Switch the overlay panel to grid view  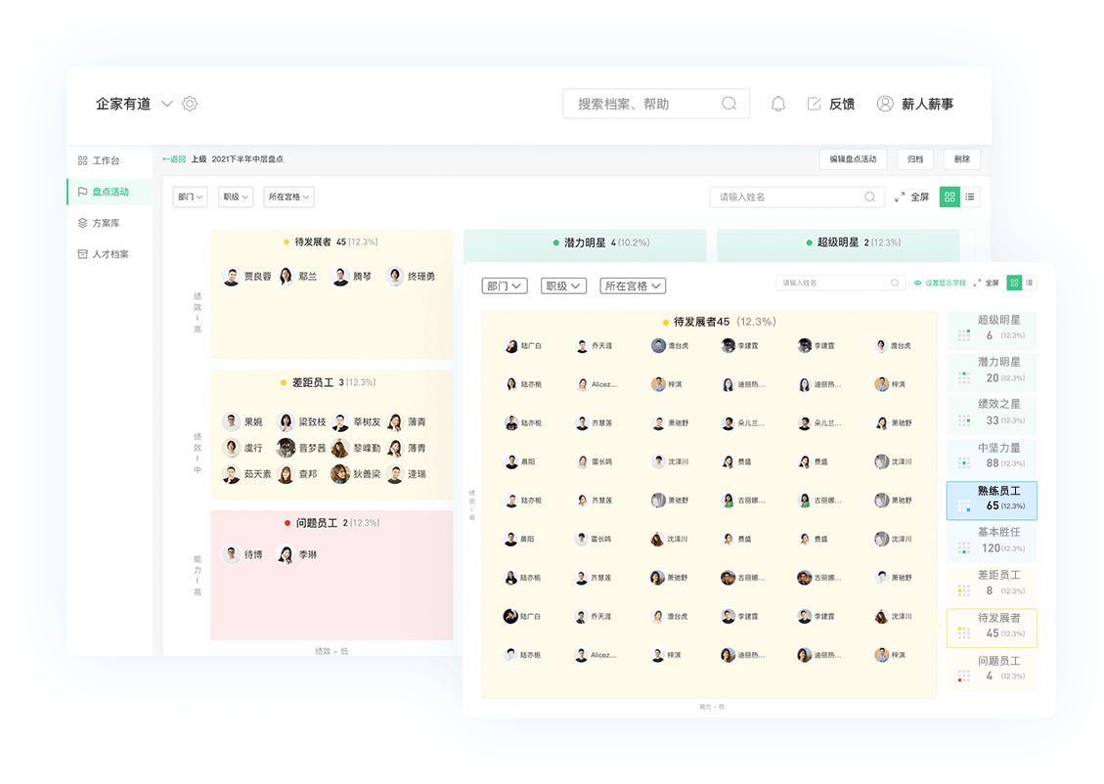pyautogui.click(x=1016, y=282)
